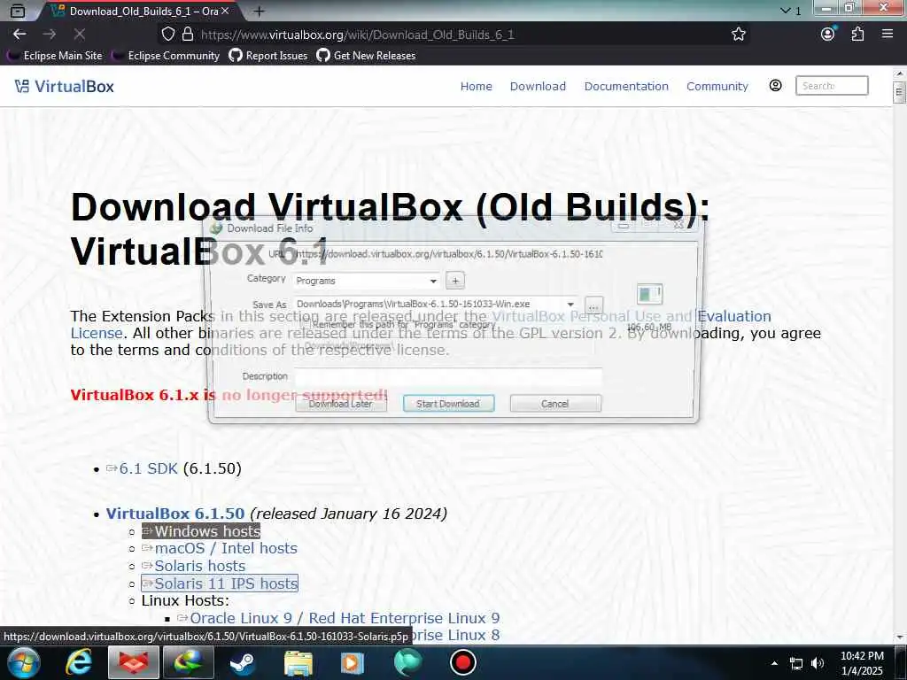Open the extensions puzzle icon
The width and height of the screenshot is (907, 680).
[857, 35]
